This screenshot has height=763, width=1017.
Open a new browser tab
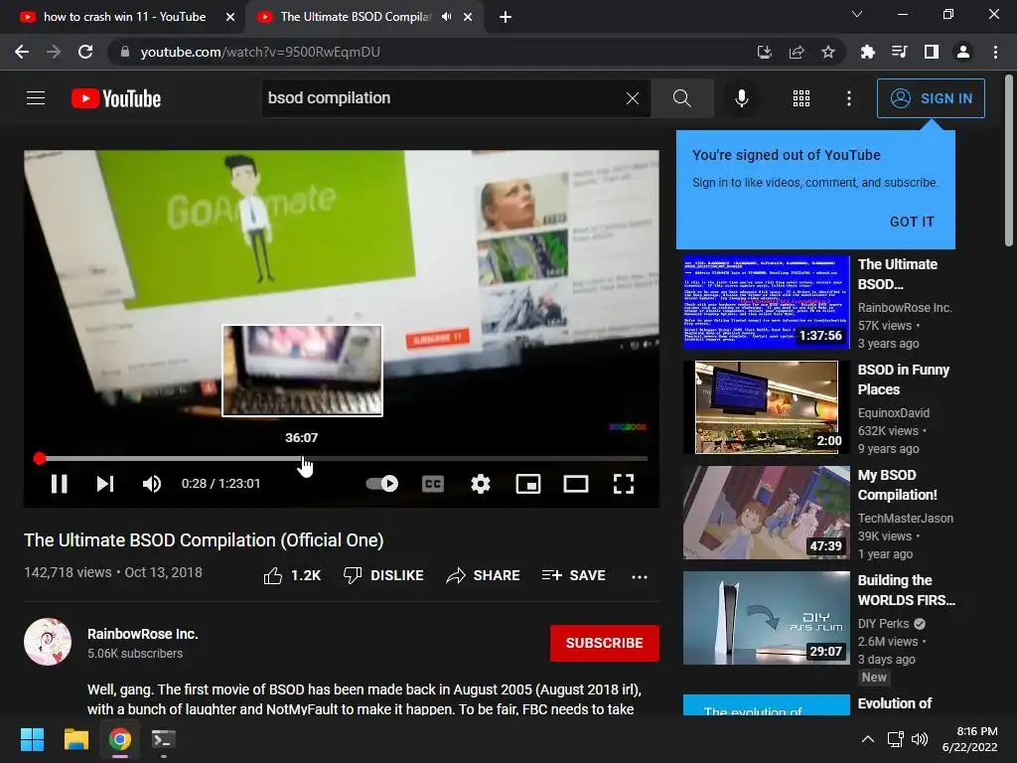506,18
